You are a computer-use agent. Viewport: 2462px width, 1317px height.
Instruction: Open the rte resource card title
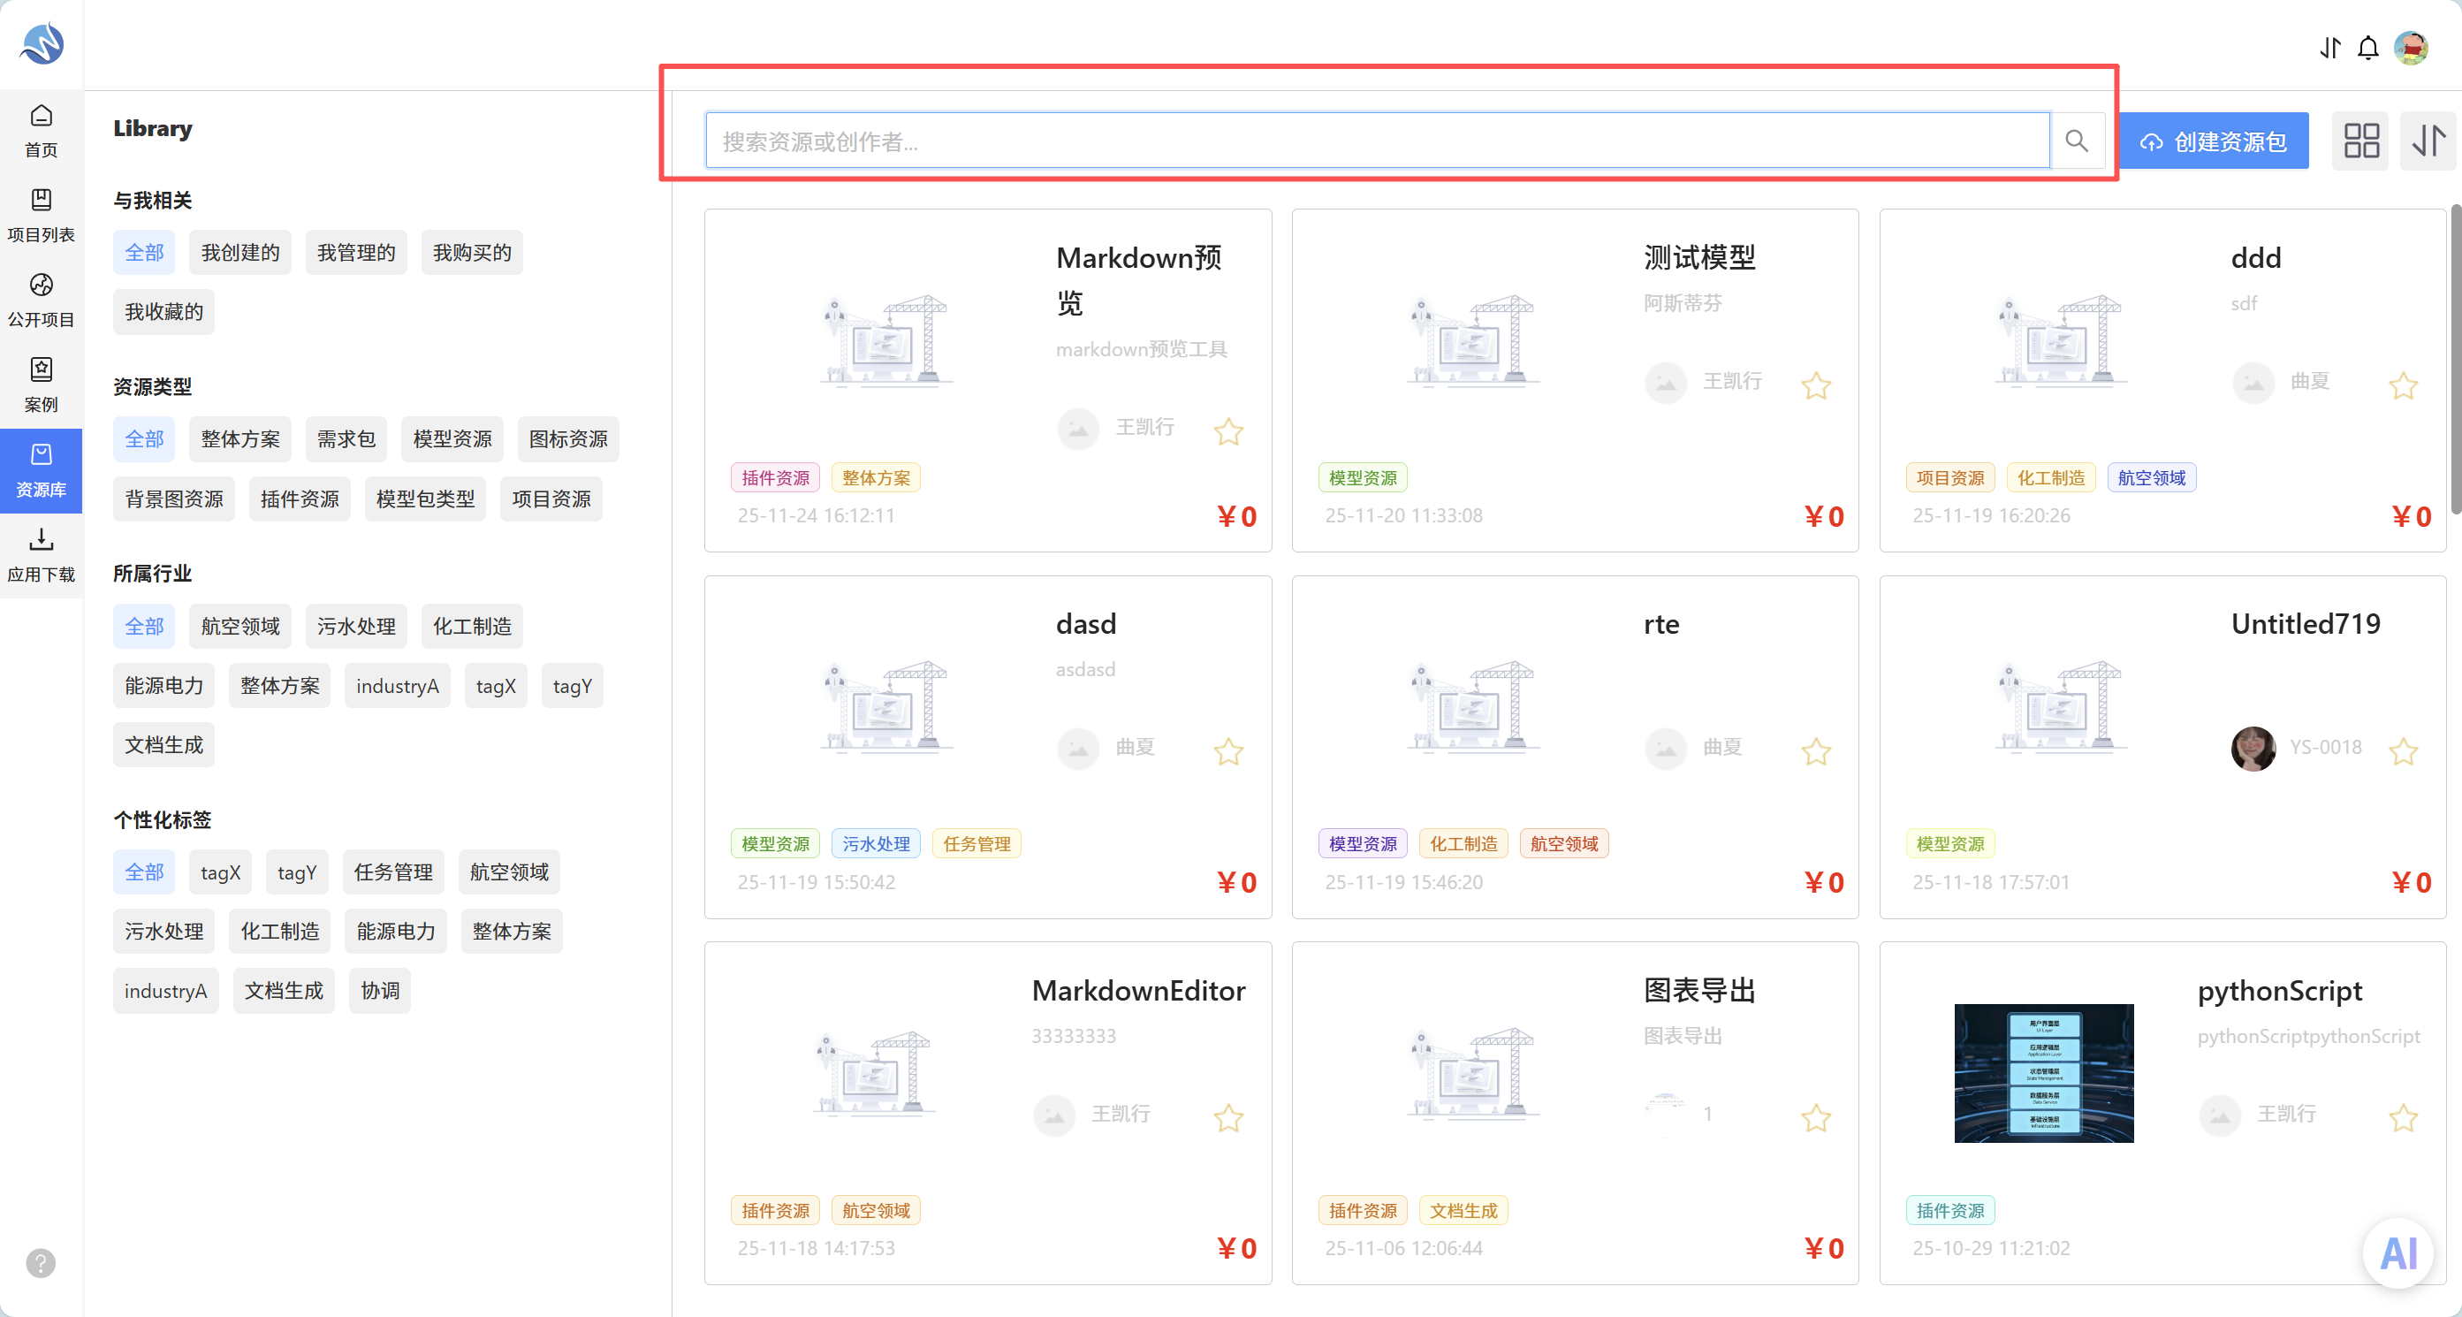[1661, 624]
